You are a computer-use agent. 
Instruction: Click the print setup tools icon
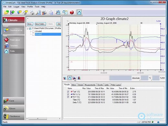tap(44, 12)
